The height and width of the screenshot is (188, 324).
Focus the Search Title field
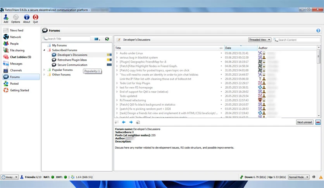[66, 39]
